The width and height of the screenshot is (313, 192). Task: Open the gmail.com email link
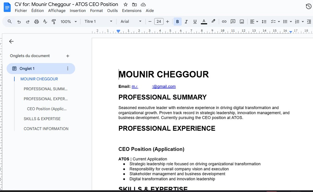154,87
